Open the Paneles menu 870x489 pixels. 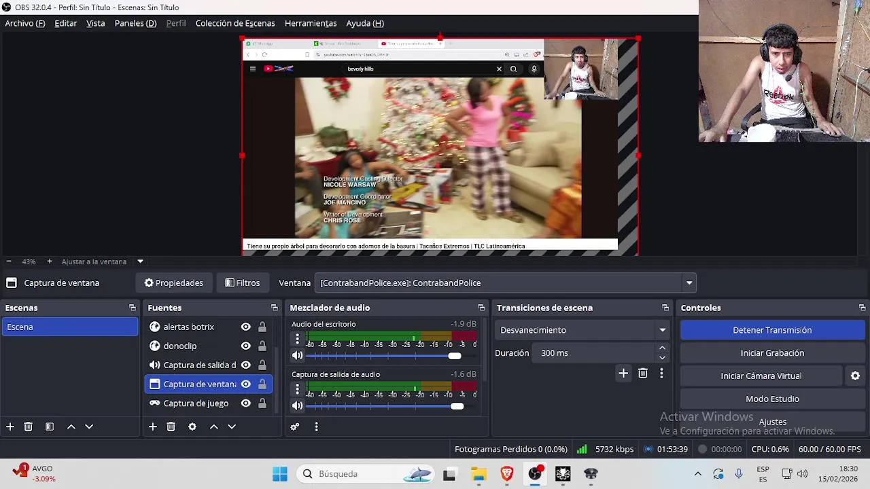tap(135, 23)
